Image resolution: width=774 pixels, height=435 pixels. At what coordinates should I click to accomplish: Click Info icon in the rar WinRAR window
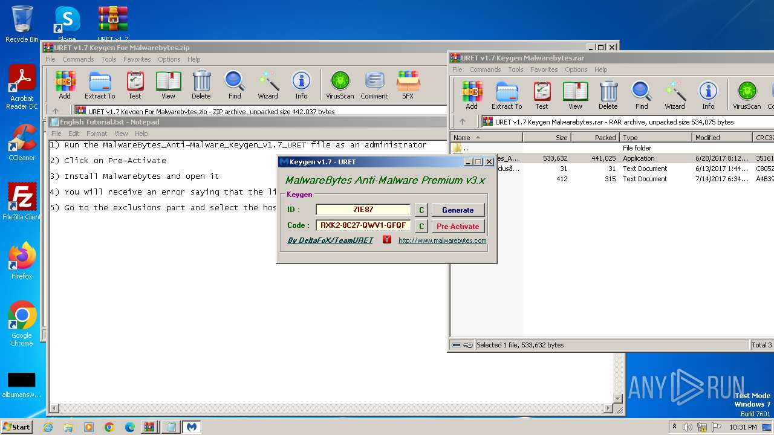[708, 95]
